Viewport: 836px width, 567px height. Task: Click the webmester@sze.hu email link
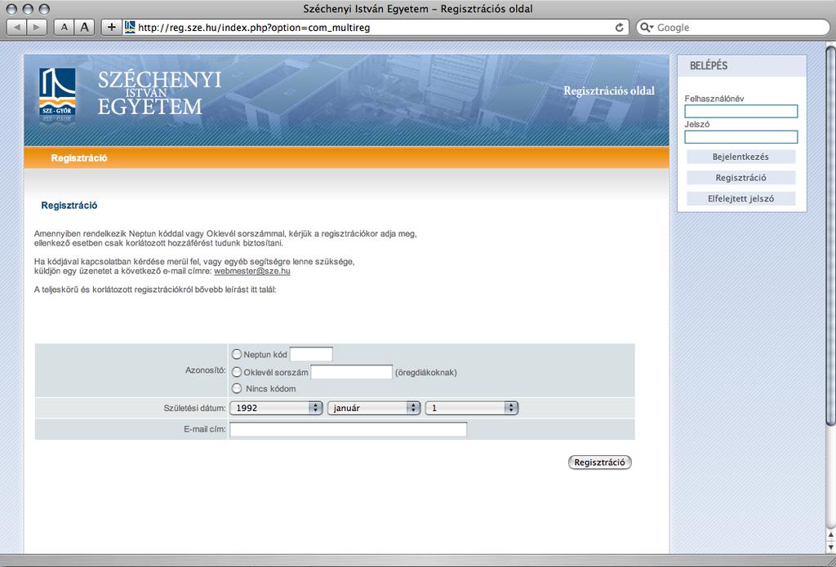[252, 271]
